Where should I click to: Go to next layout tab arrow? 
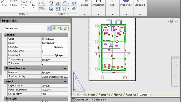(80, 95)
